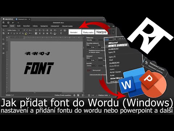
Task: Click the spell check globe icon
Action: (74, 95)
